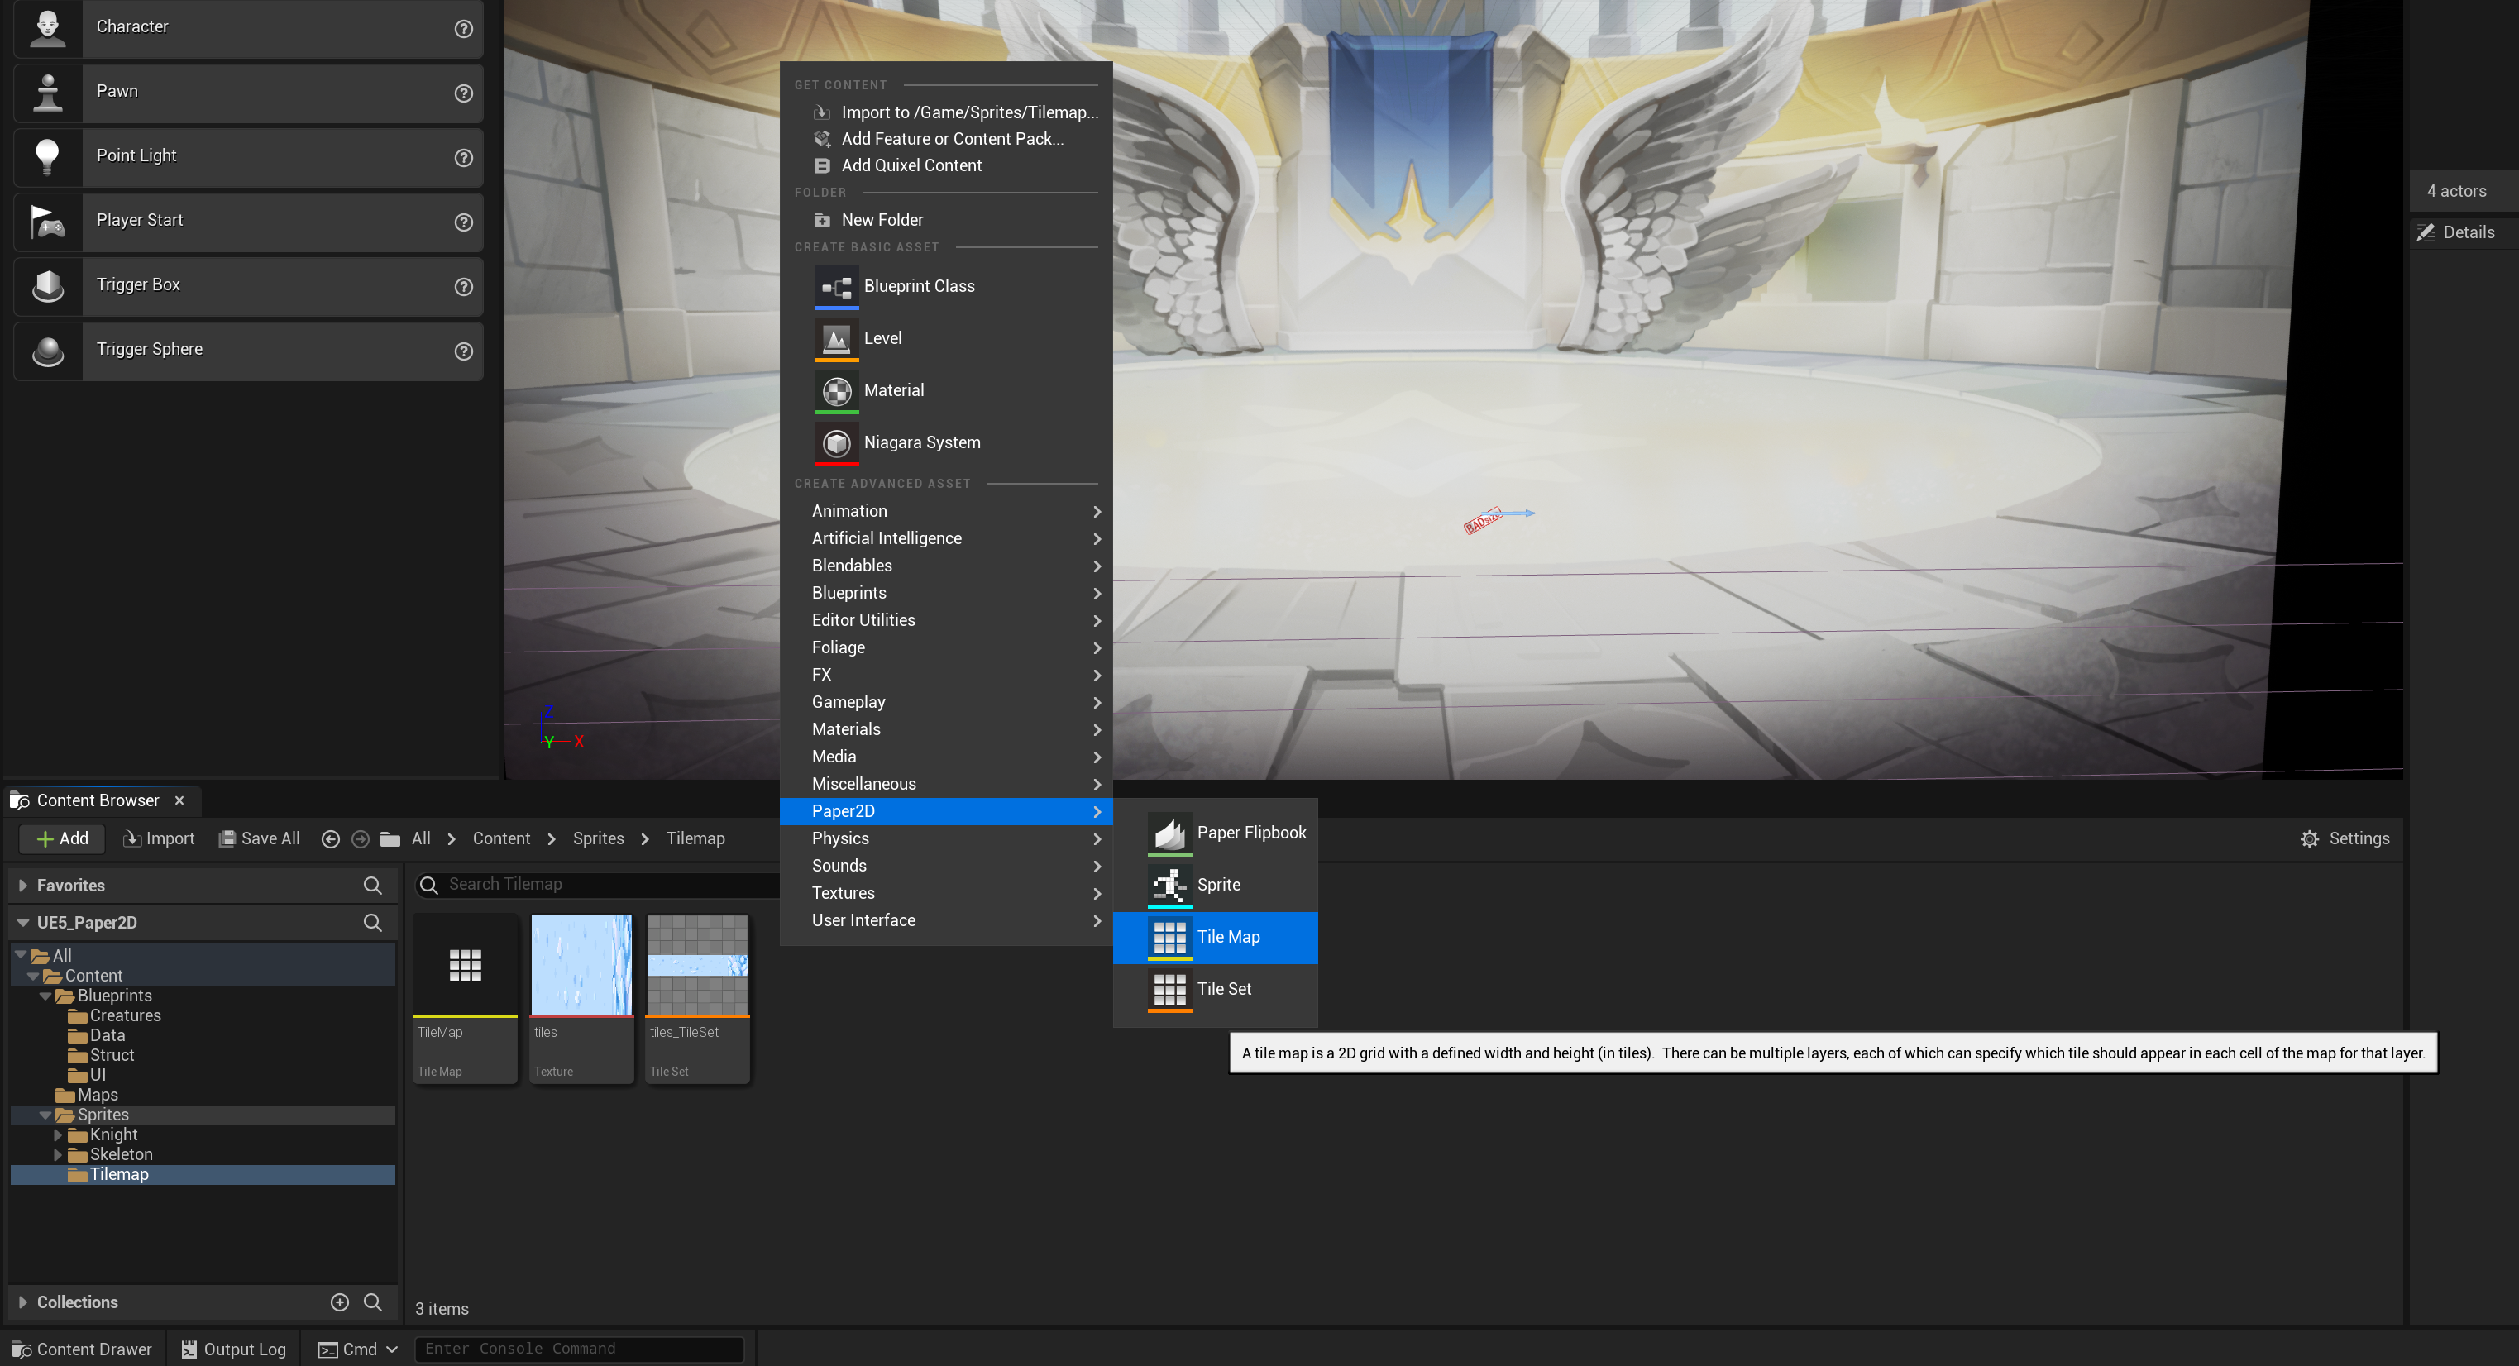
Task: Open the Materials submenu
Action: pyautogui.click(x=947, y=729)
